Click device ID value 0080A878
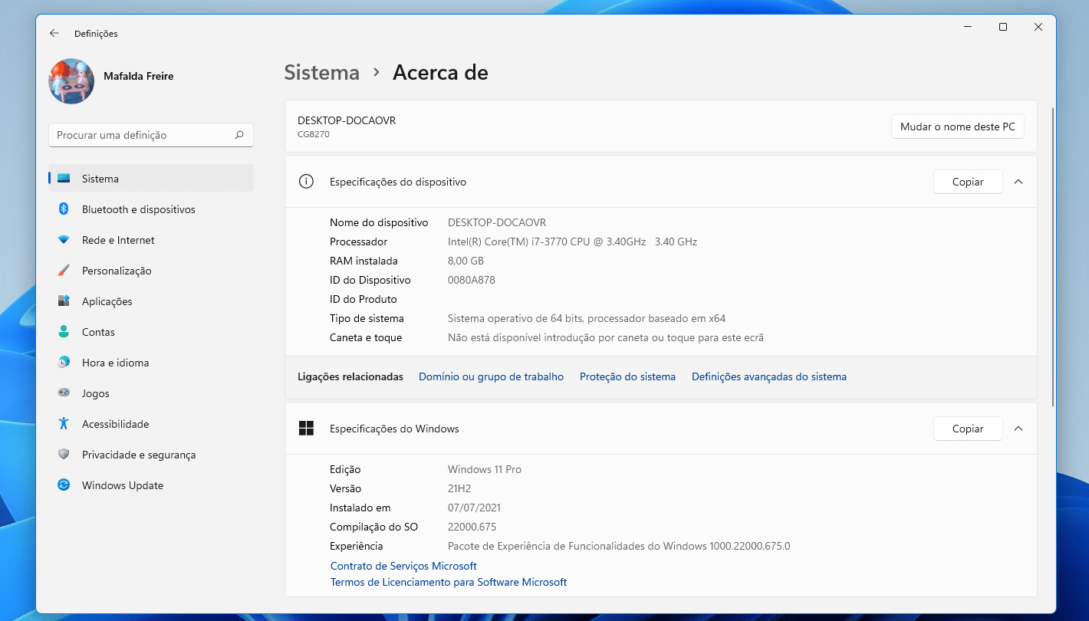1089x621 pixels. pyautogui.click(x=472, y=280)
